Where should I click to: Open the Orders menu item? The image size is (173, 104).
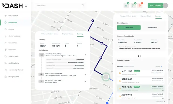(11, 29)
